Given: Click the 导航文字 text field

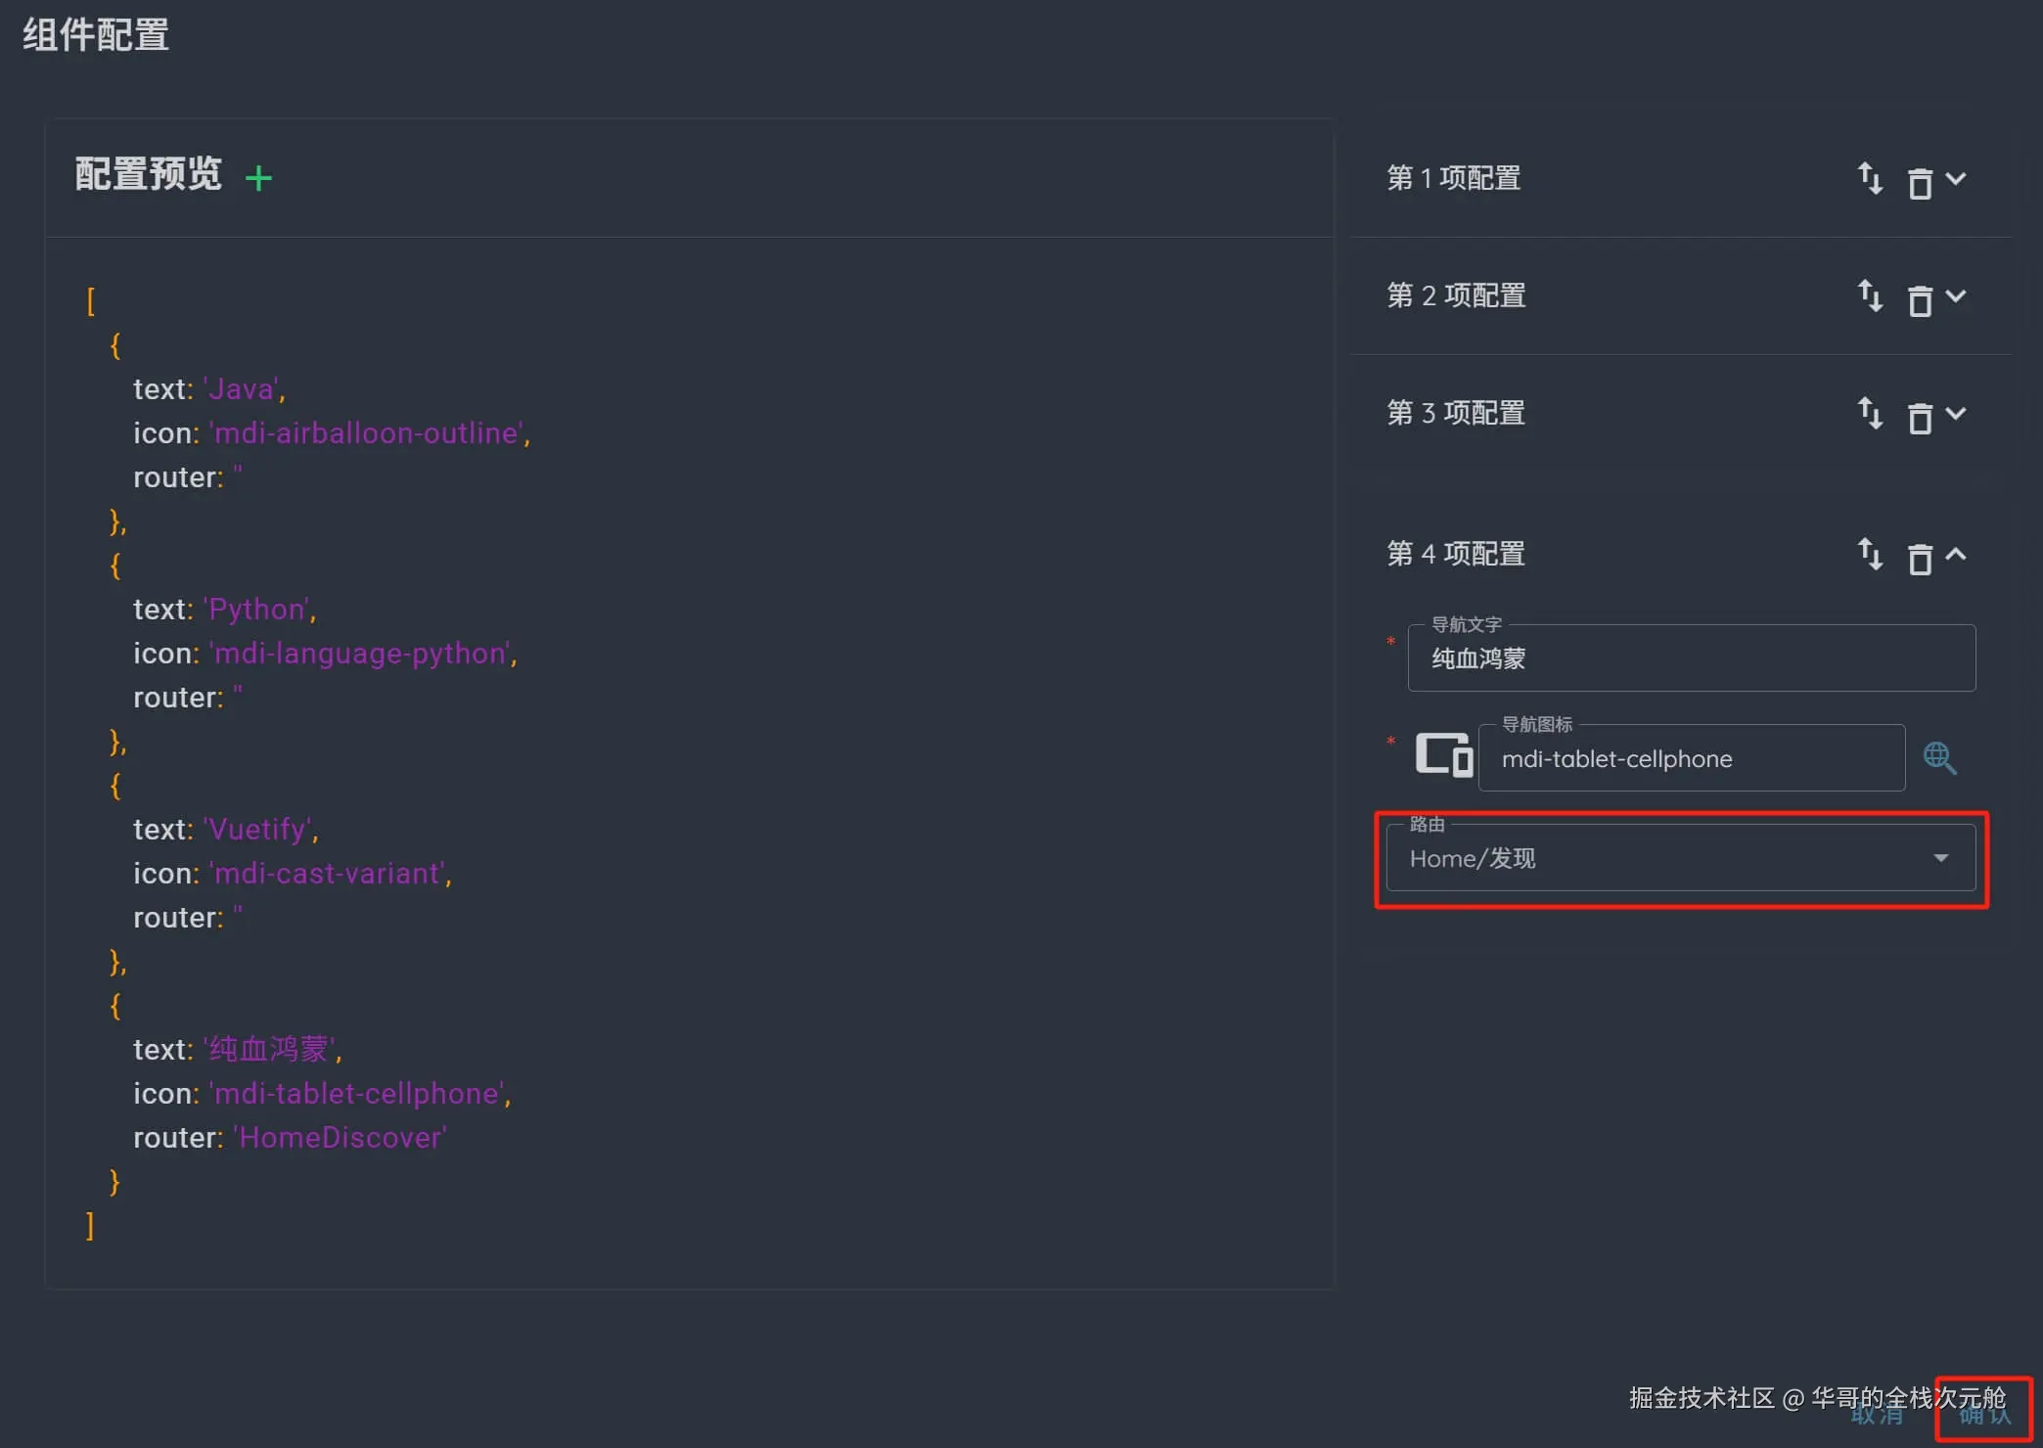Looking at the screenshot, I should (x=1691, y=658).
